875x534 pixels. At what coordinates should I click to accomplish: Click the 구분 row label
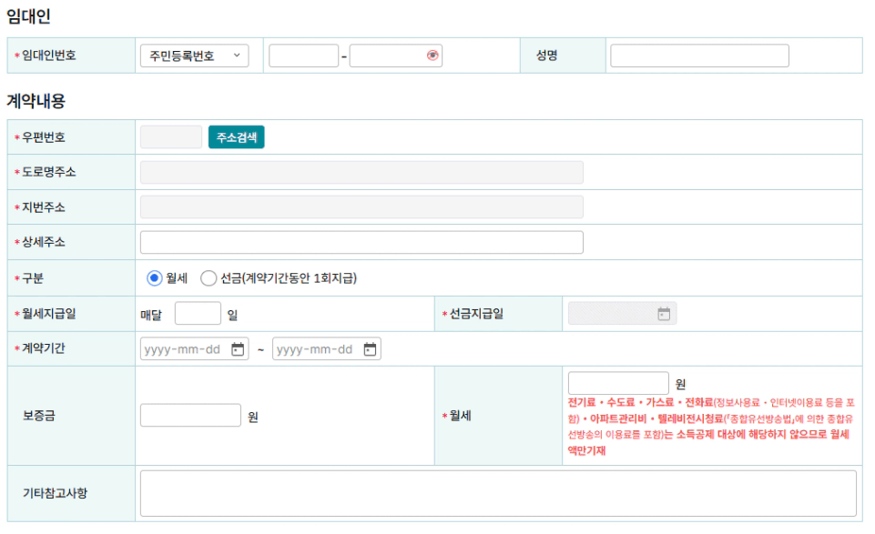[33, 278]
